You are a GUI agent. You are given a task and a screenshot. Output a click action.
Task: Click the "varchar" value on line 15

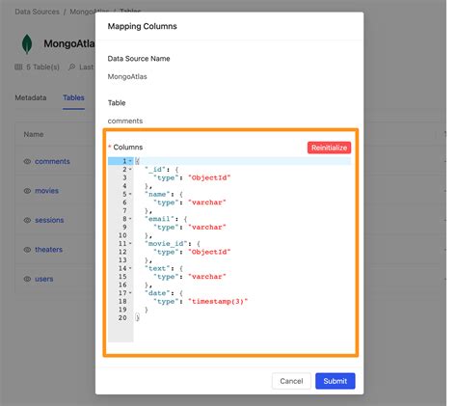[207, 277]
